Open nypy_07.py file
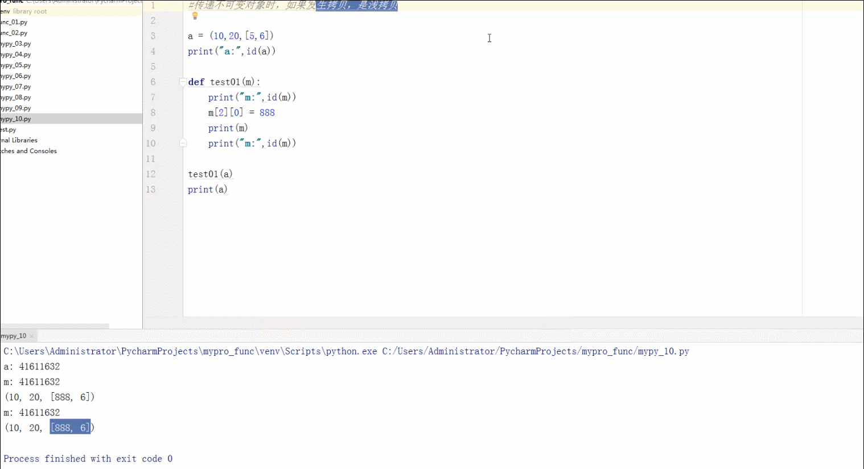Screen dimensions: 864x469 [x=16, y=87]
